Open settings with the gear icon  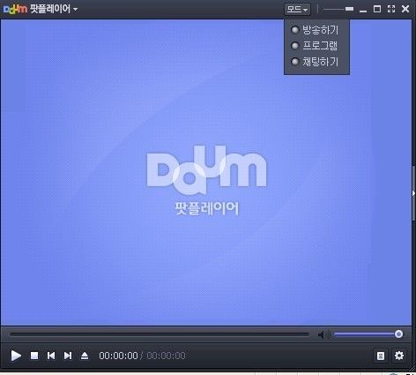[399, 356]
